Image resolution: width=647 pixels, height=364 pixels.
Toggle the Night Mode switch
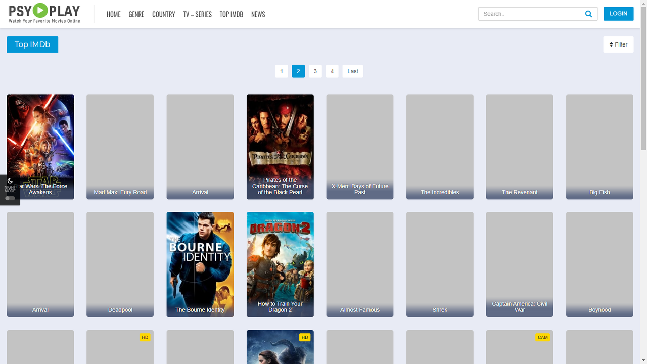pyautogui.click(x=10, y=198)
